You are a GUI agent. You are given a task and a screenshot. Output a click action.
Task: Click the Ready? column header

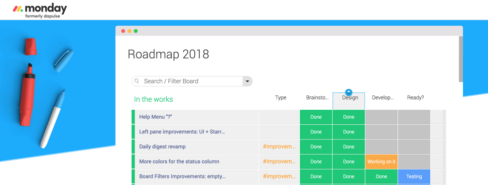coord(416,98)
